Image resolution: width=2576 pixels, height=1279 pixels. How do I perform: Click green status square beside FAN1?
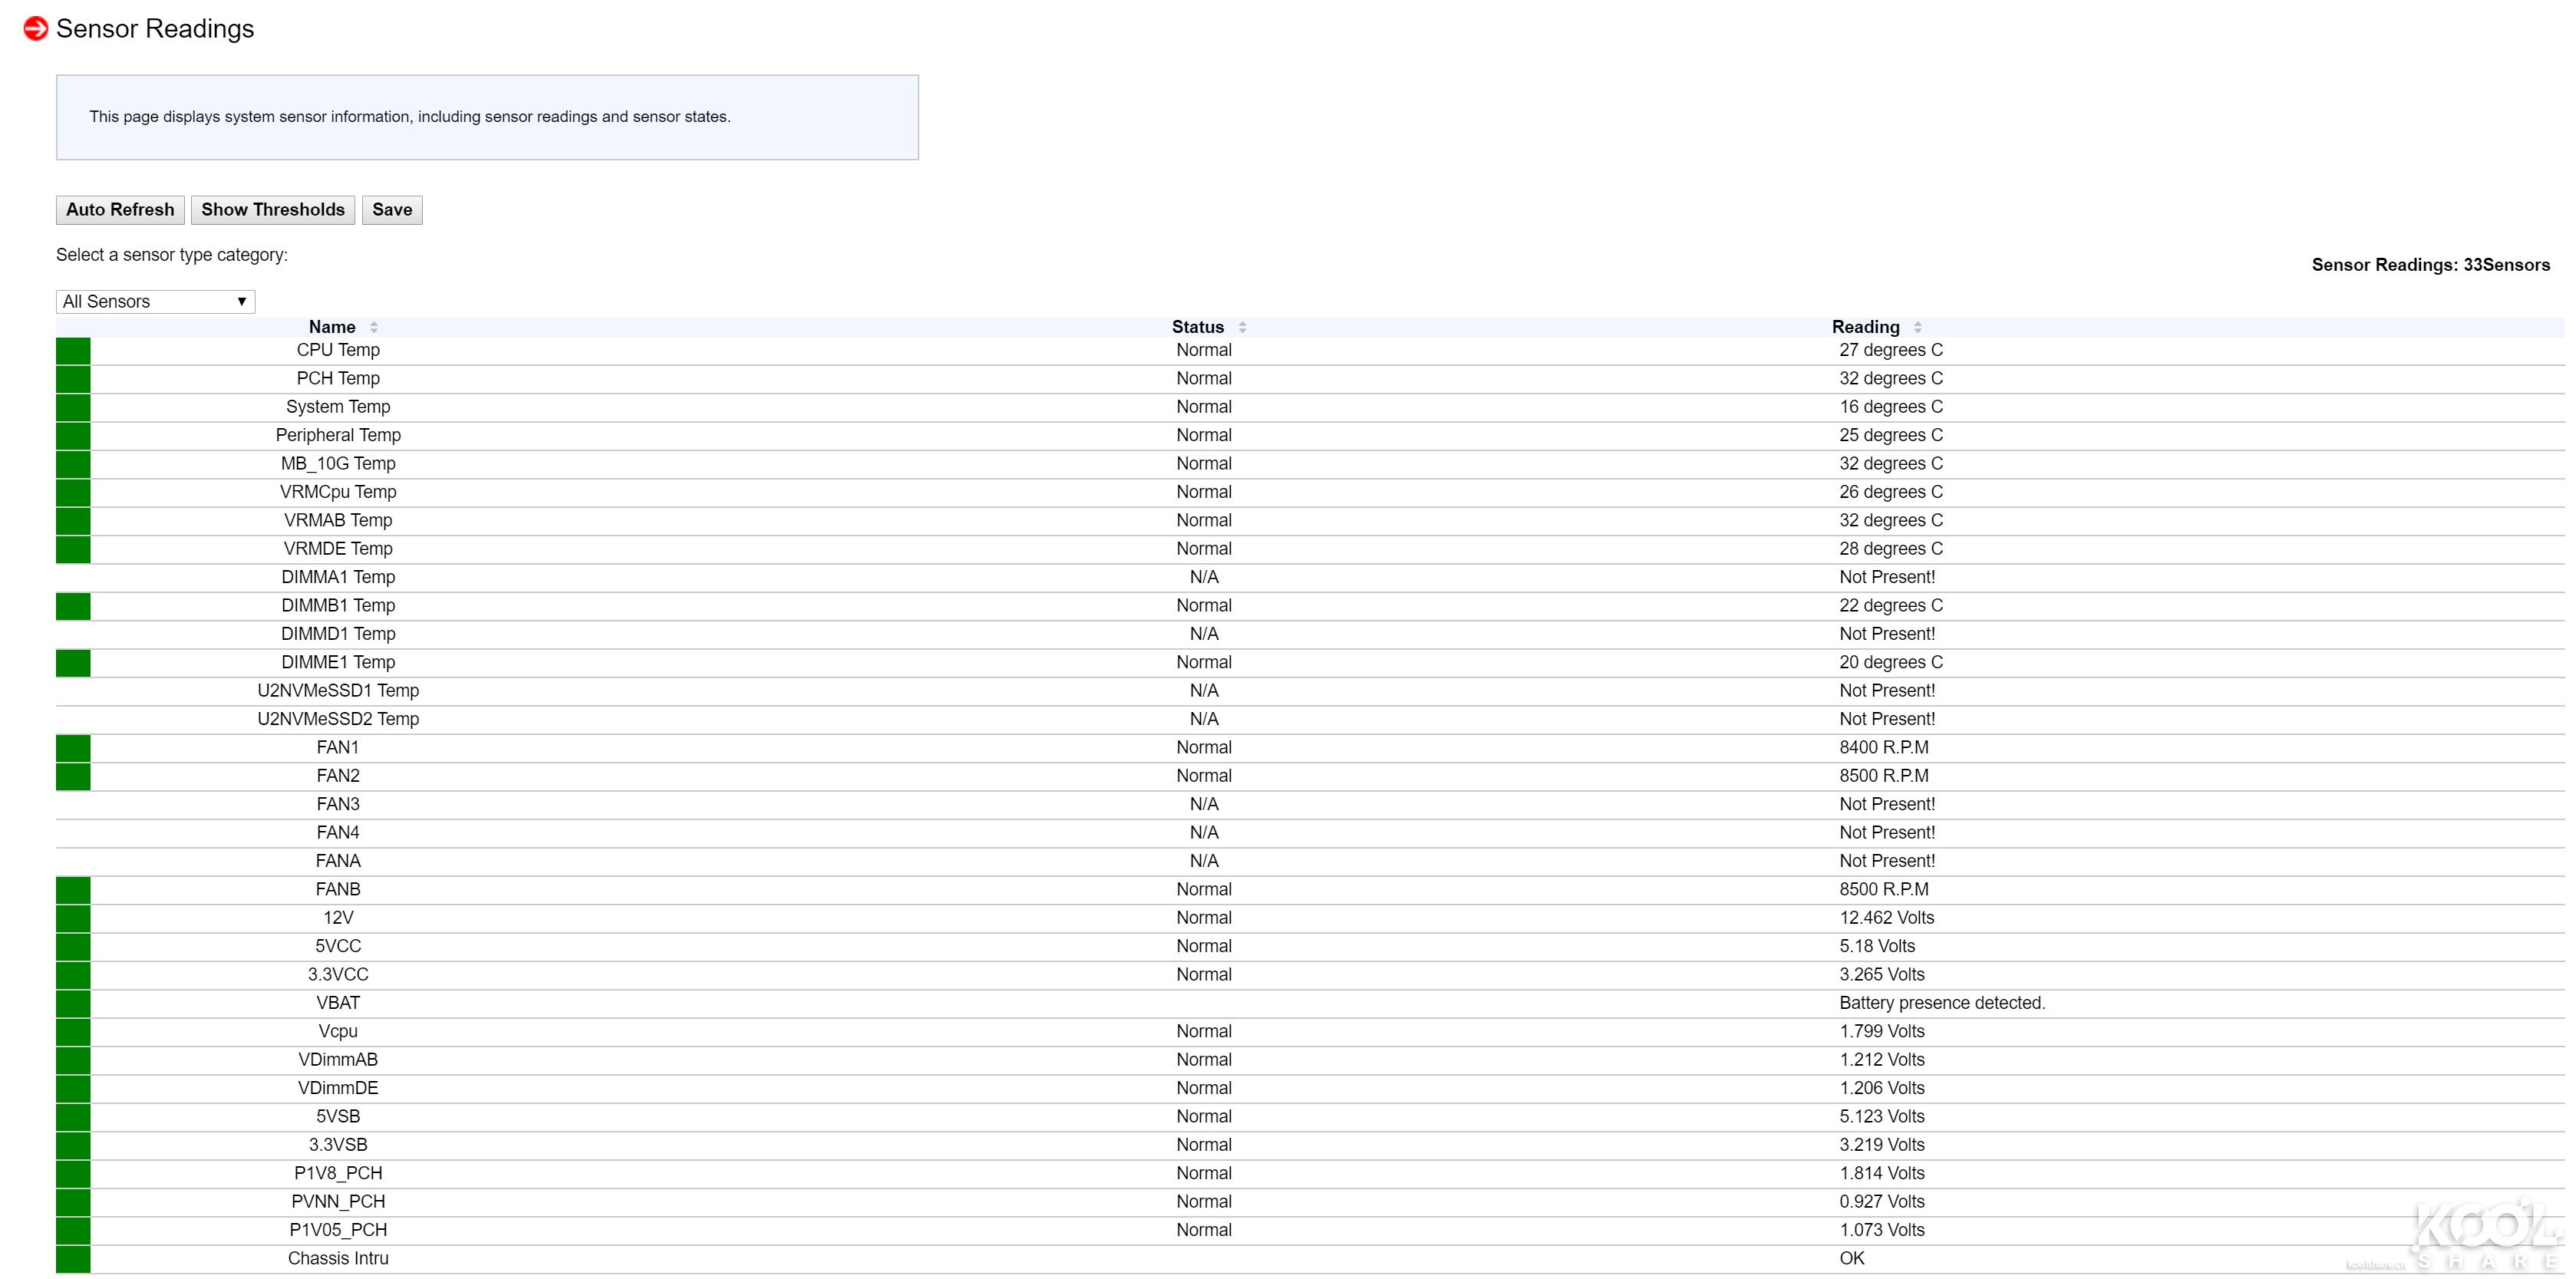pos(73,748)
